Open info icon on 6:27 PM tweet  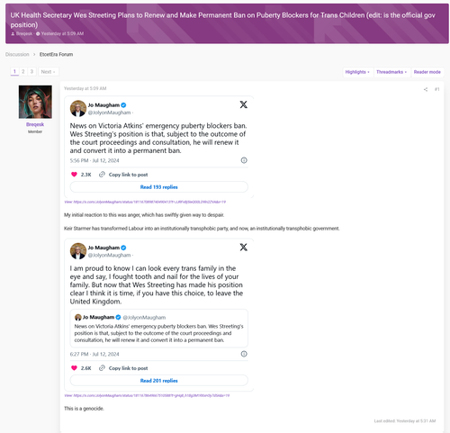[244, 354]
